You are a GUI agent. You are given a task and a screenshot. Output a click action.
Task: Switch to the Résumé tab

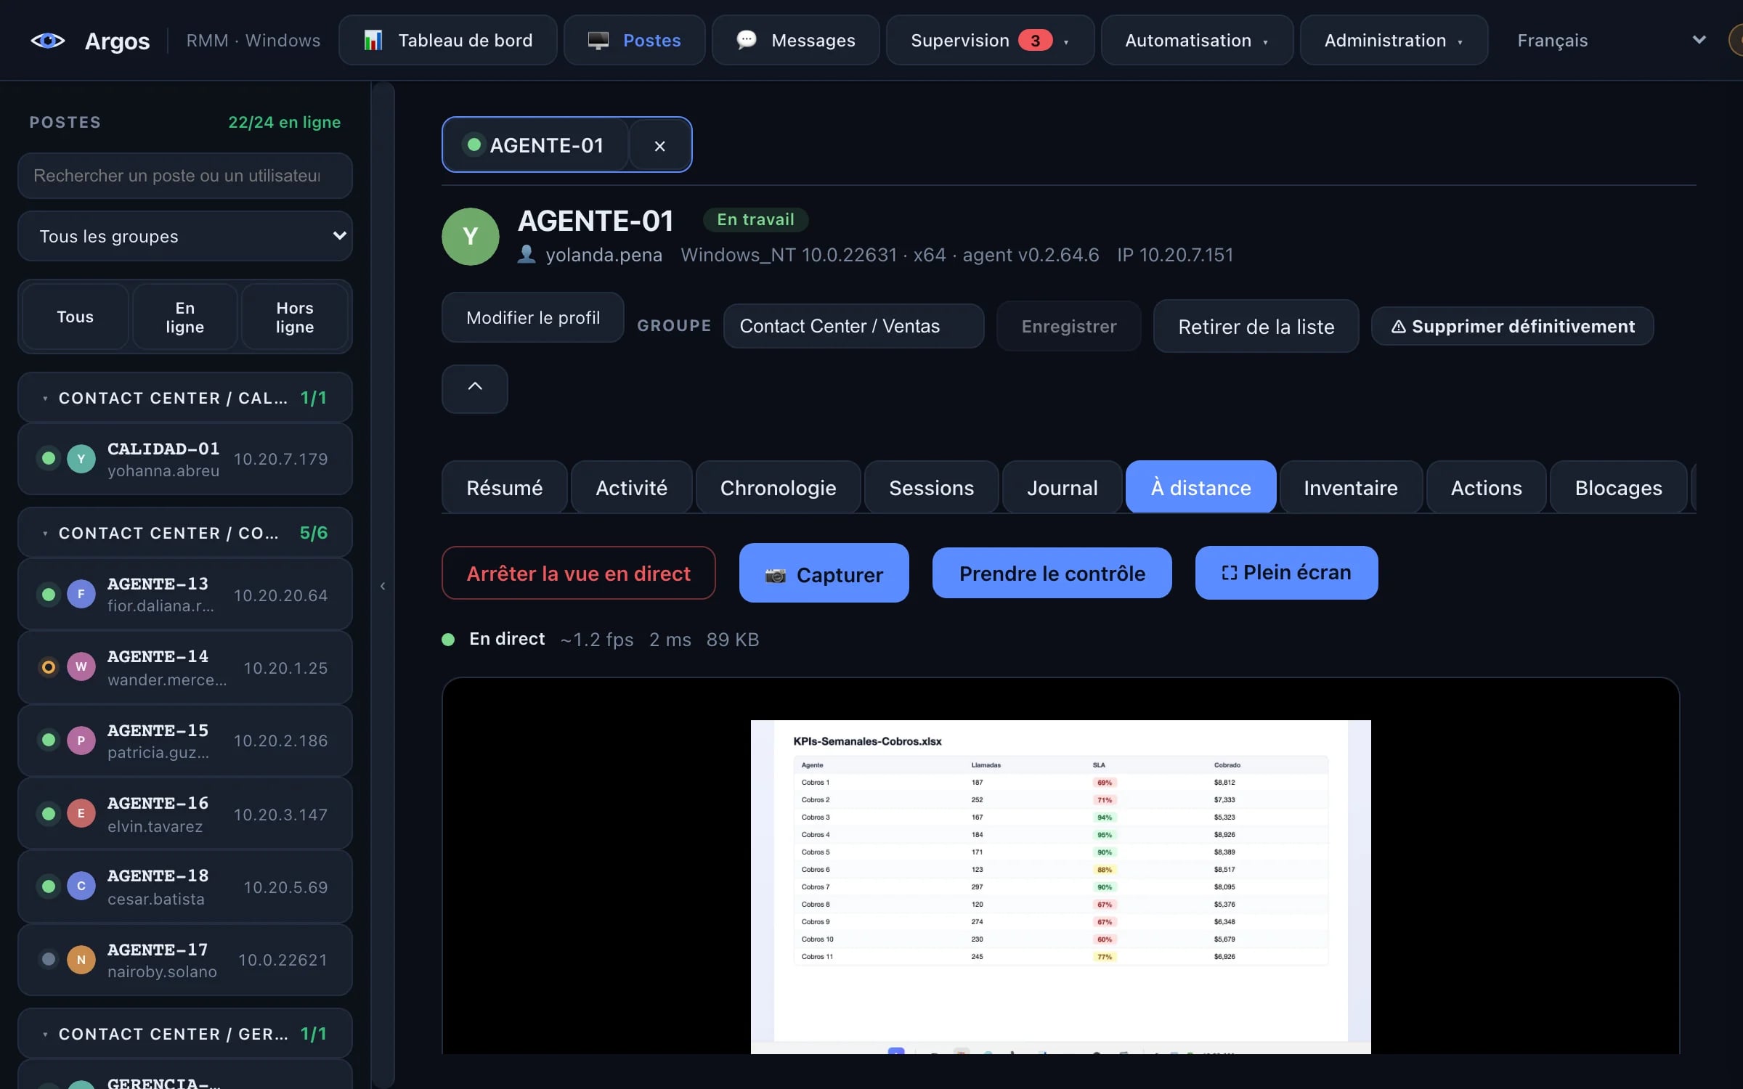point(505,487)
